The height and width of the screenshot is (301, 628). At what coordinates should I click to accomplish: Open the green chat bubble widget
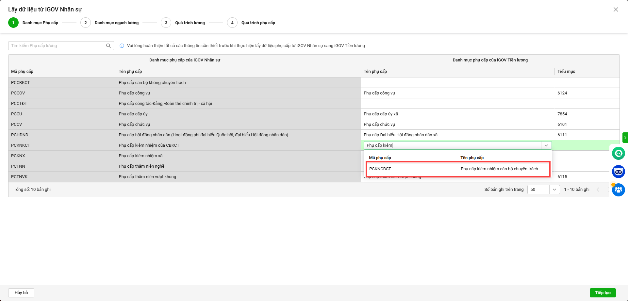(x=618, y=153)
